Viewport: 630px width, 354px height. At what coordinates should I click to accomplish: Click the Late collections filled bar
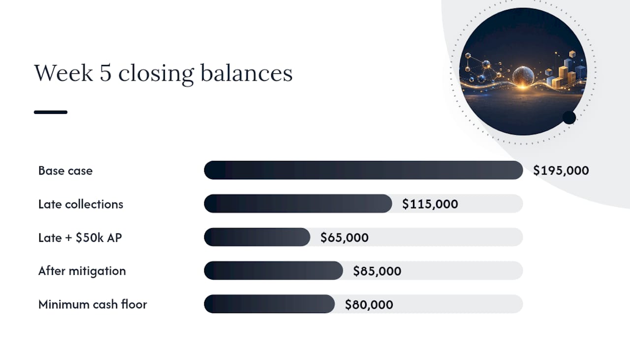pos(298,204)
